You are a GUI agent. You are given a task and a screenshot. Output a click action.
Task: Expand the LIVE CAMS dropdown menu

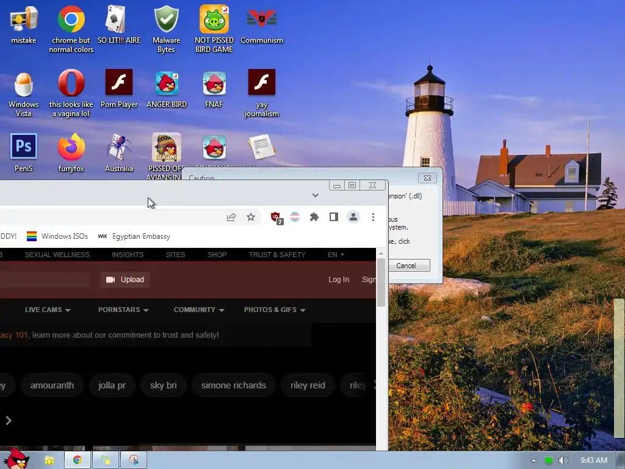(48, 310)
